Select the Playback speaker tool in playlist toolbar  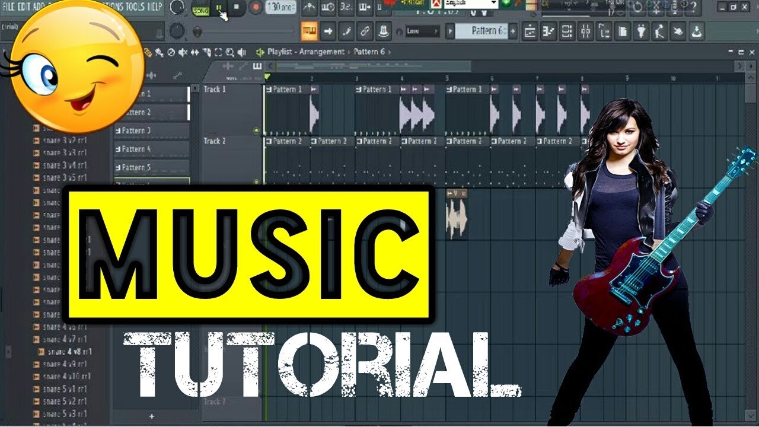242,52
